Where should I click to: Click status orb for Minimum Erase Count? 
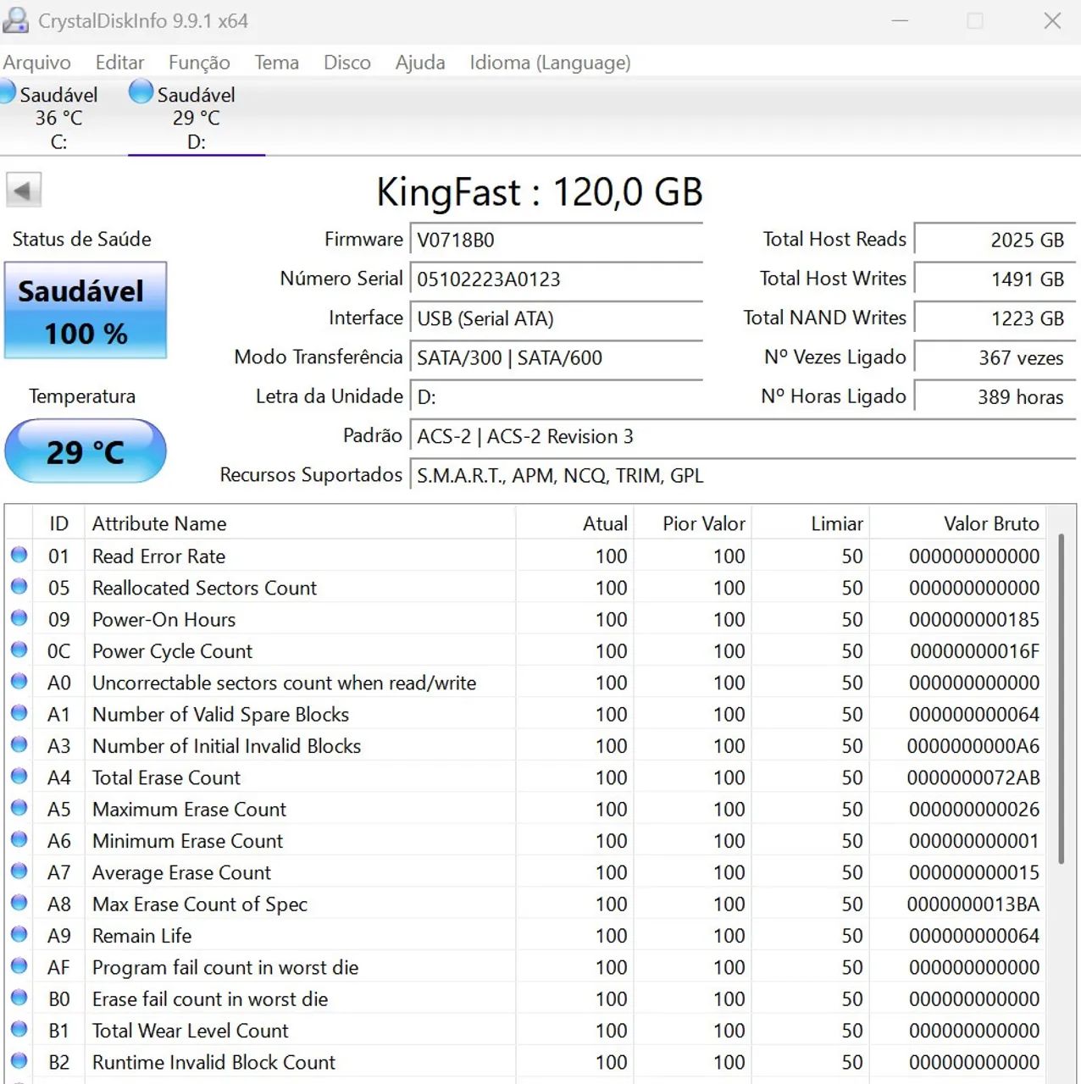pyautogui.click(x=19, y=840)
